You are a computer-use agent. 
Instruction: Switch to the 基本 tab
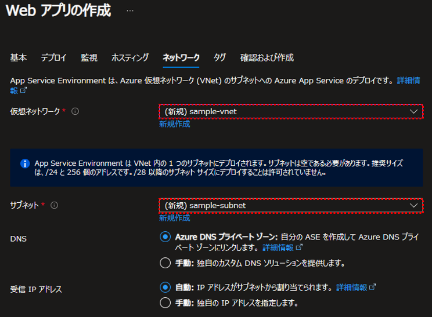coord(19,58)
